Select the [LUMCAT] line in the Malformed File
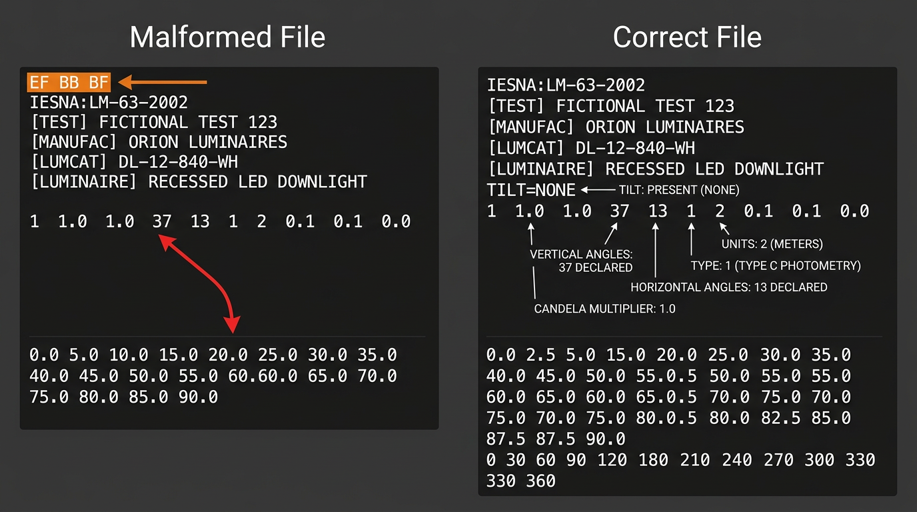The width and height of the screenshot is (917, 512). [134, 161]
